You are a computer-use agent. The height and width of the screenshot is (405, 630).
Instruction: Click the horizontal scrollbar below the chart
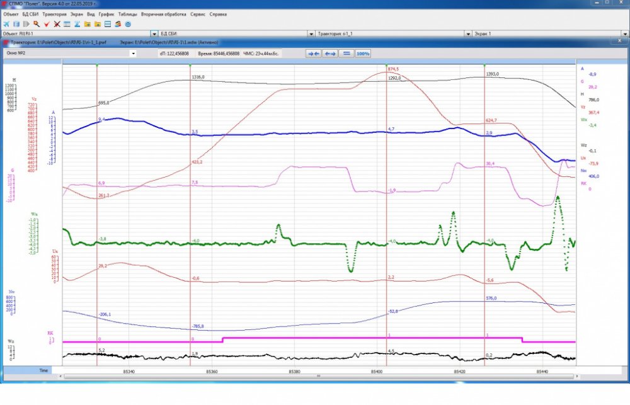coord(318,377)
